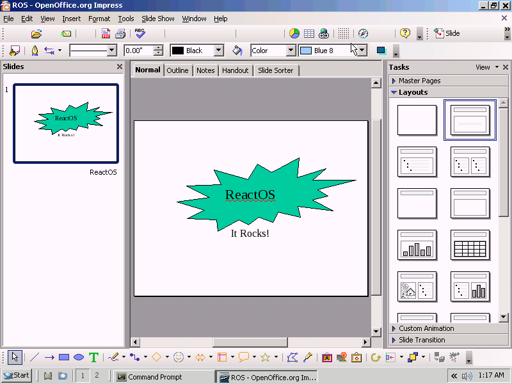This screenshot has height=384, width=512.
Task: Activate the Text tool
Action: 94,357
